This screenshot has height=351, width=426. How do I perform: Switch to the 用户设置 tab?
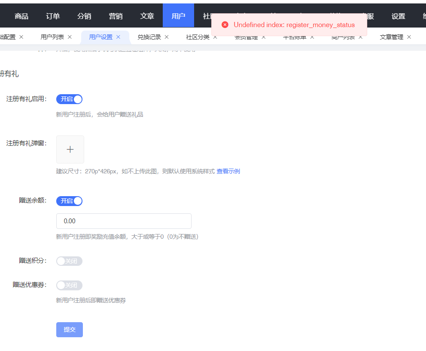pyautogui.click(x=101, y=37)
